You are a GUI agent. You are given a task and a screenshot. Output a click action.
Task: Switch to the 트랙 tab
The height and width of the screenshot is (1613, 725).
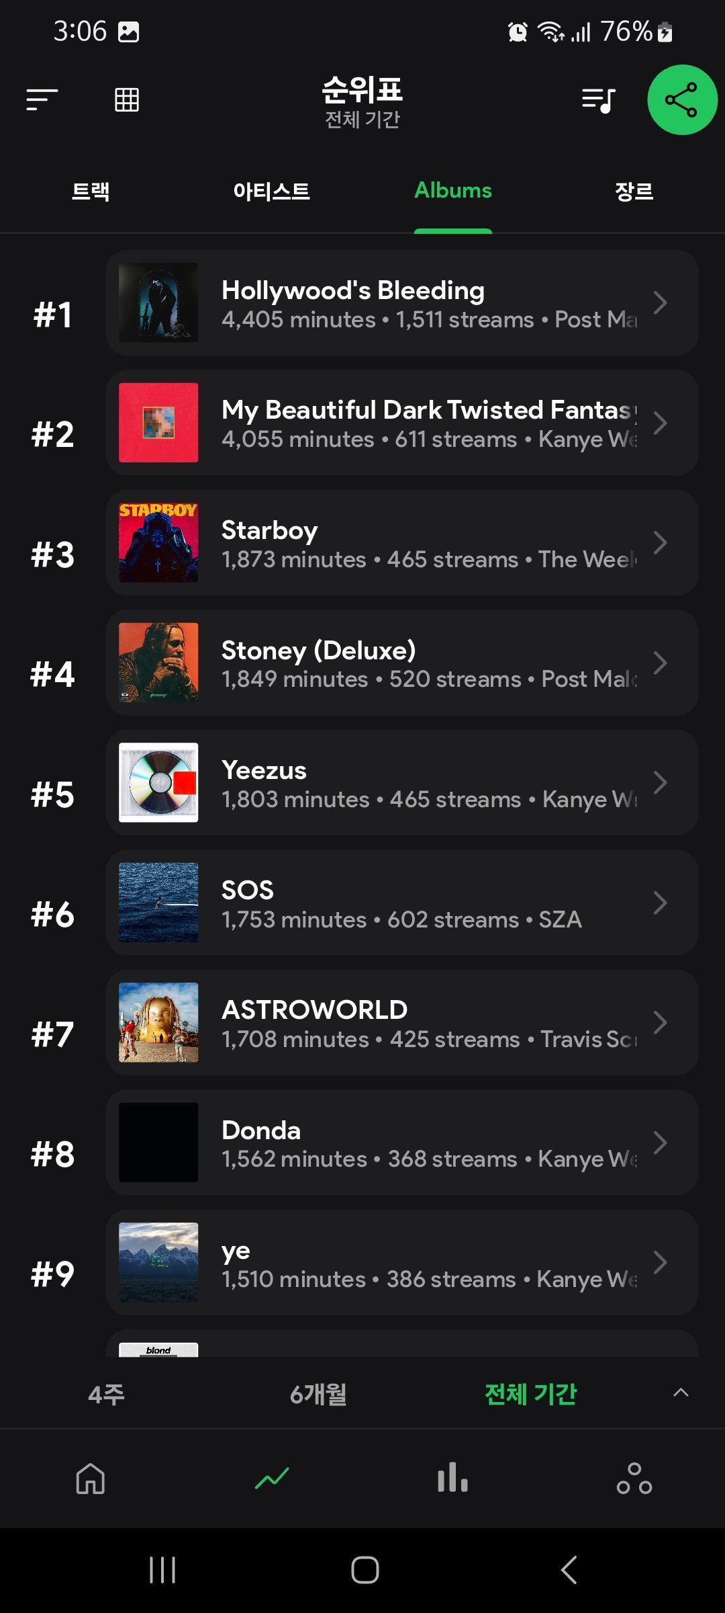pyautogui.click(x=91, y=192)
